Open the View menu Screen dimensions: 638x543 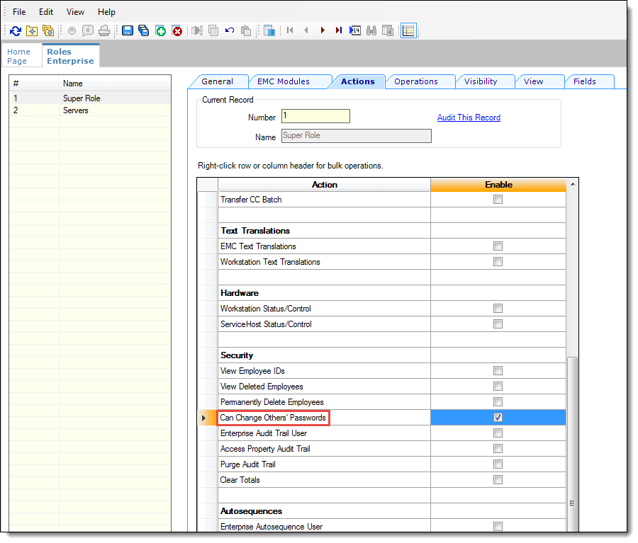click(75, 12)
